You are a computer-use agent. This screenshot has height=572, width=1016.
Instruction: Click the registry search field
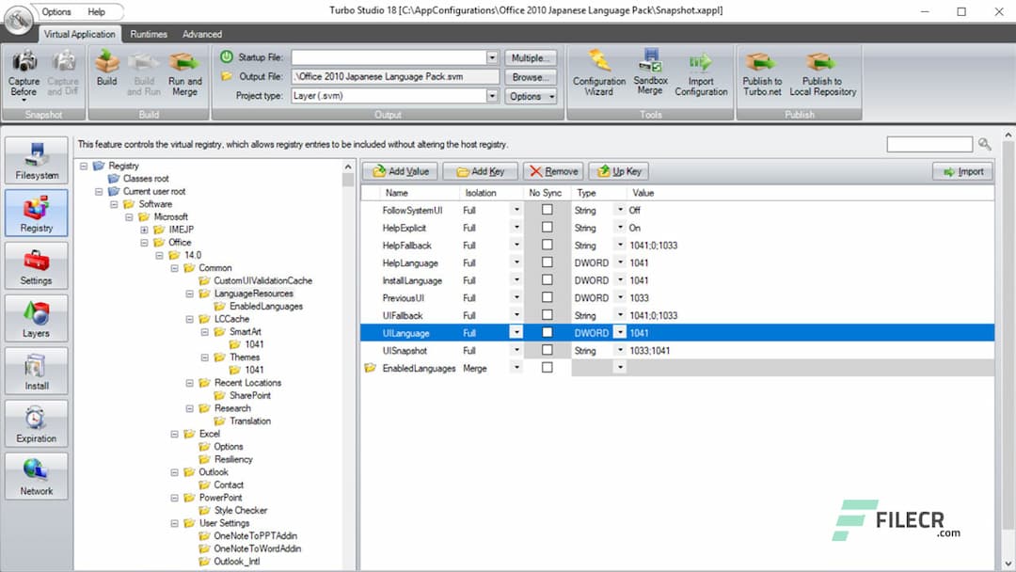point(929,143)
